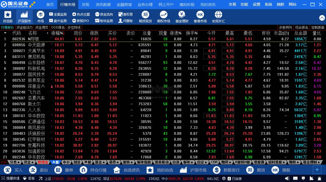
Task: Select the 深振业A stock row
Action: pyautogui.click(x=163, y=86)
